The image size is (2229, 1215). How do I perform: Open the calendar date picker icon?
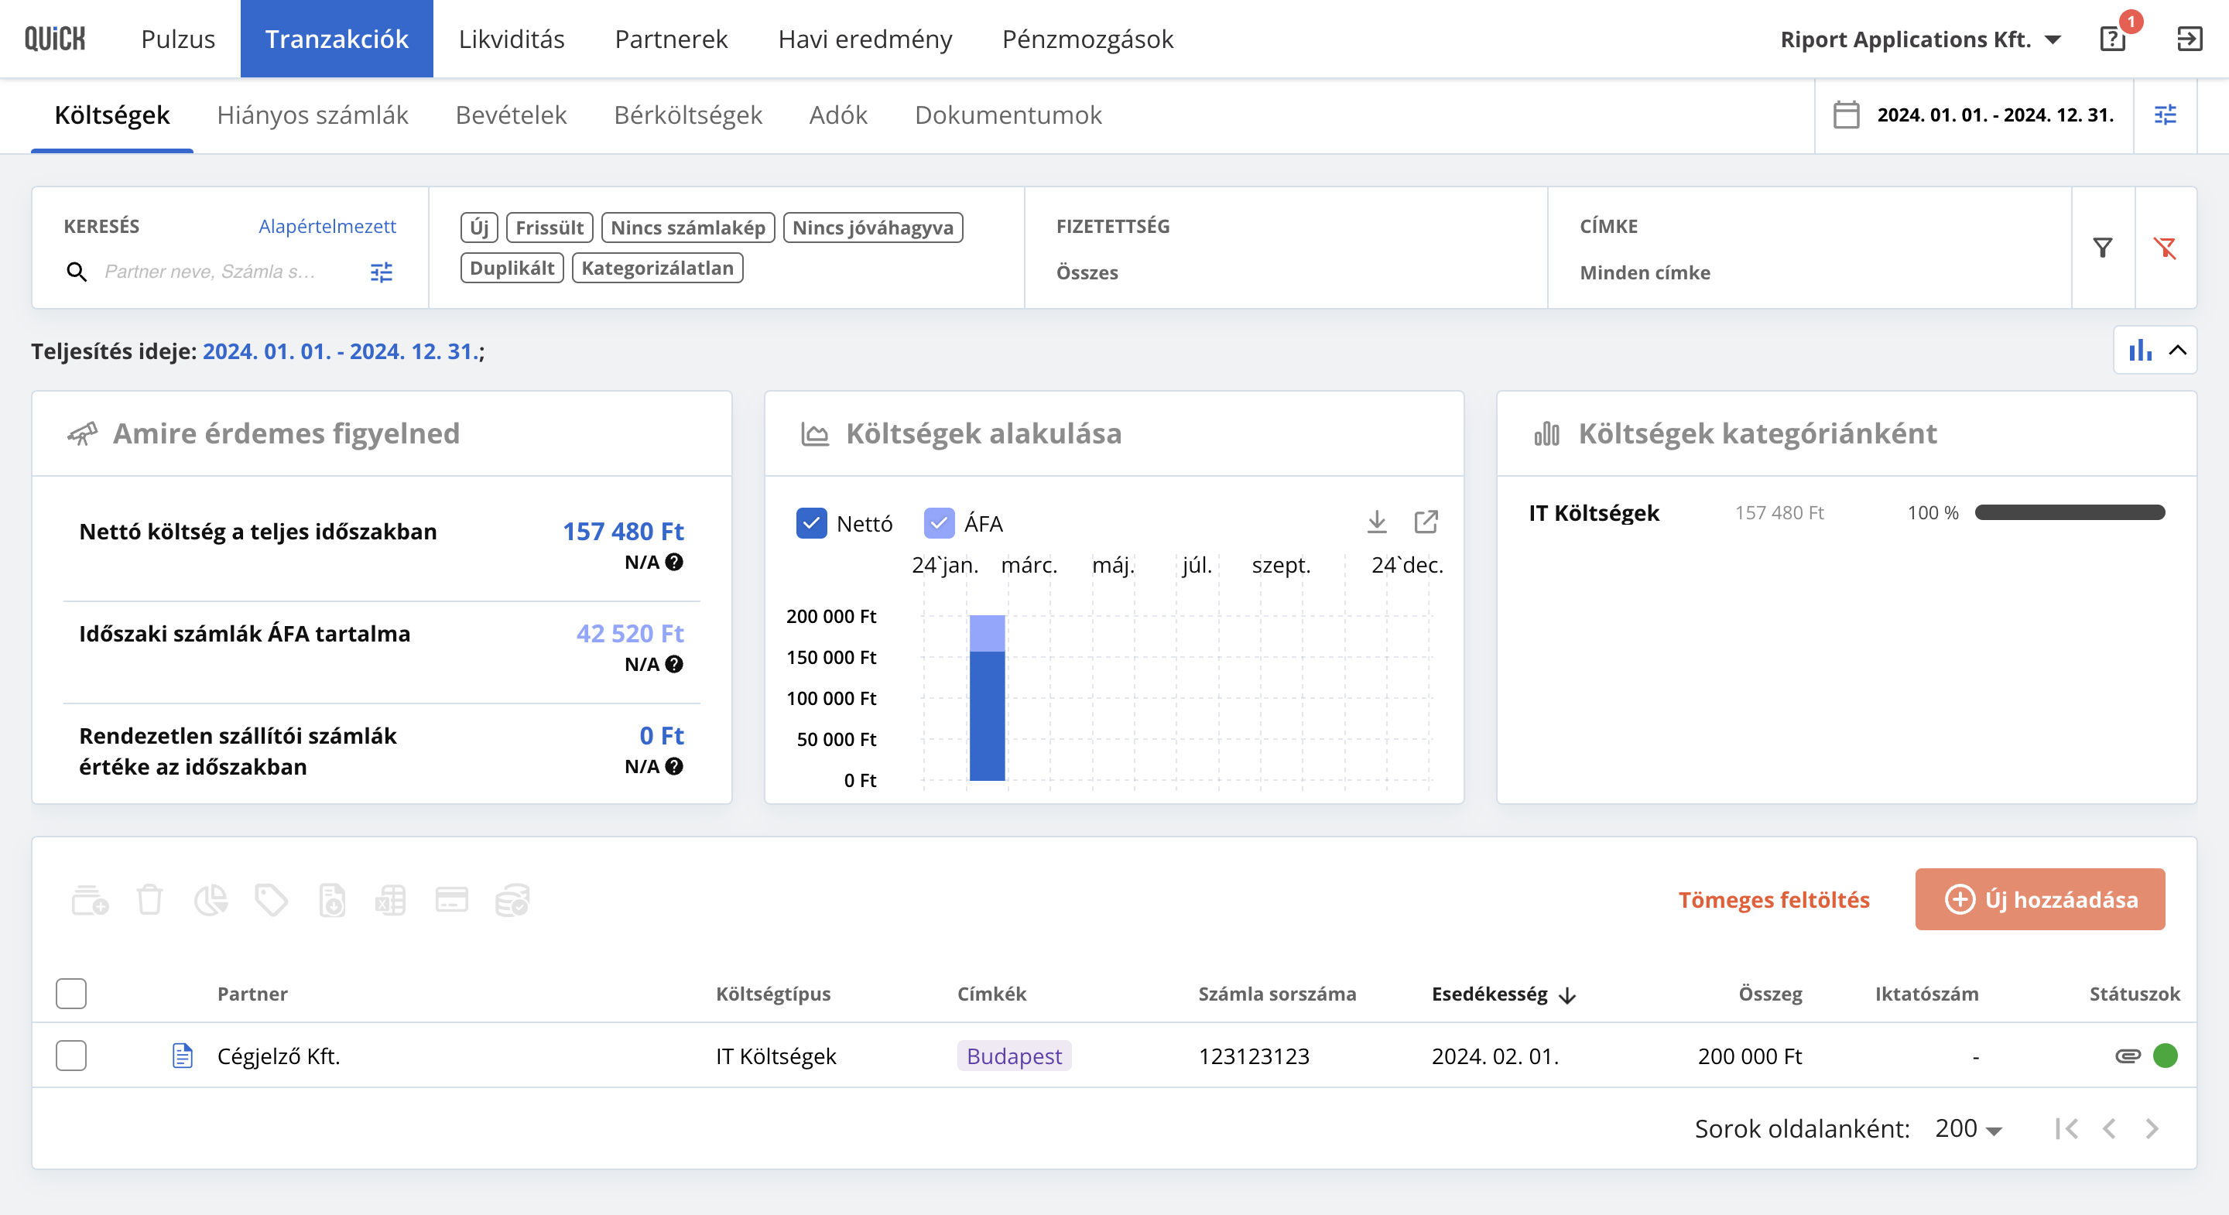(1846, 115)
